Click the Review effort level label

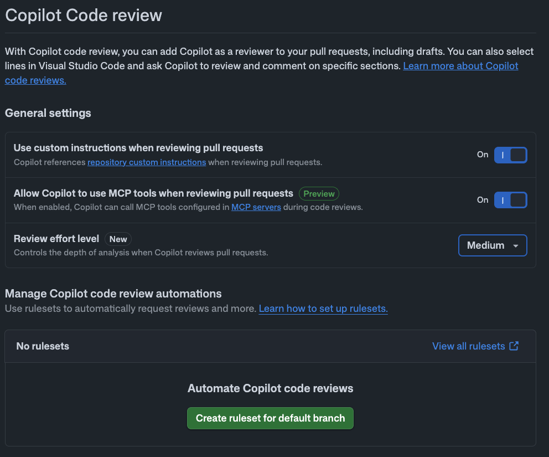click(x=56, y=239)
